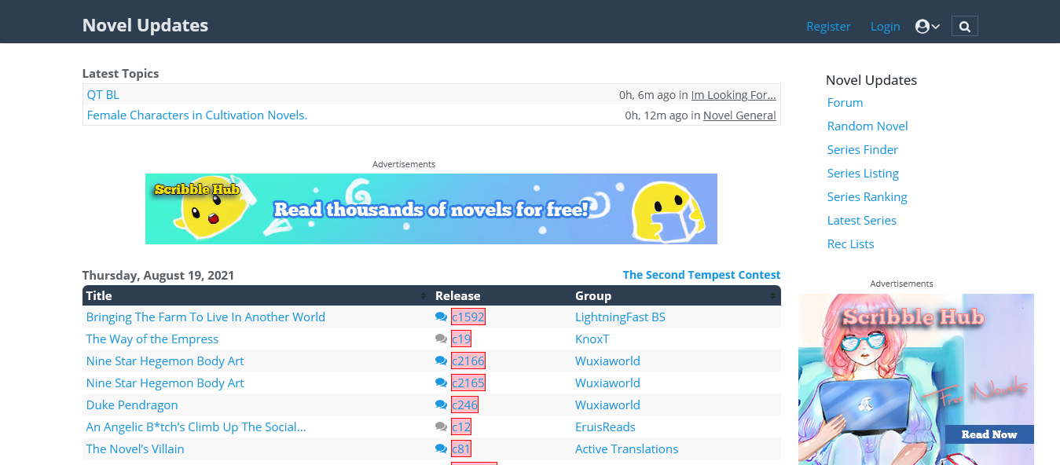Open the Novel General forum category
The height and width of the screenshot is (465, 1060).
pos(739,115)
